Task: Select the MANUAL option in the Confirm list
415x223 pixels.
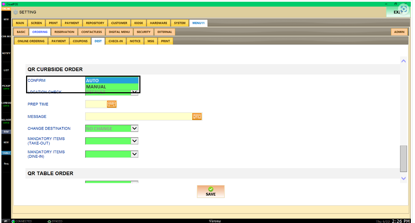Action: coord(112,87)
